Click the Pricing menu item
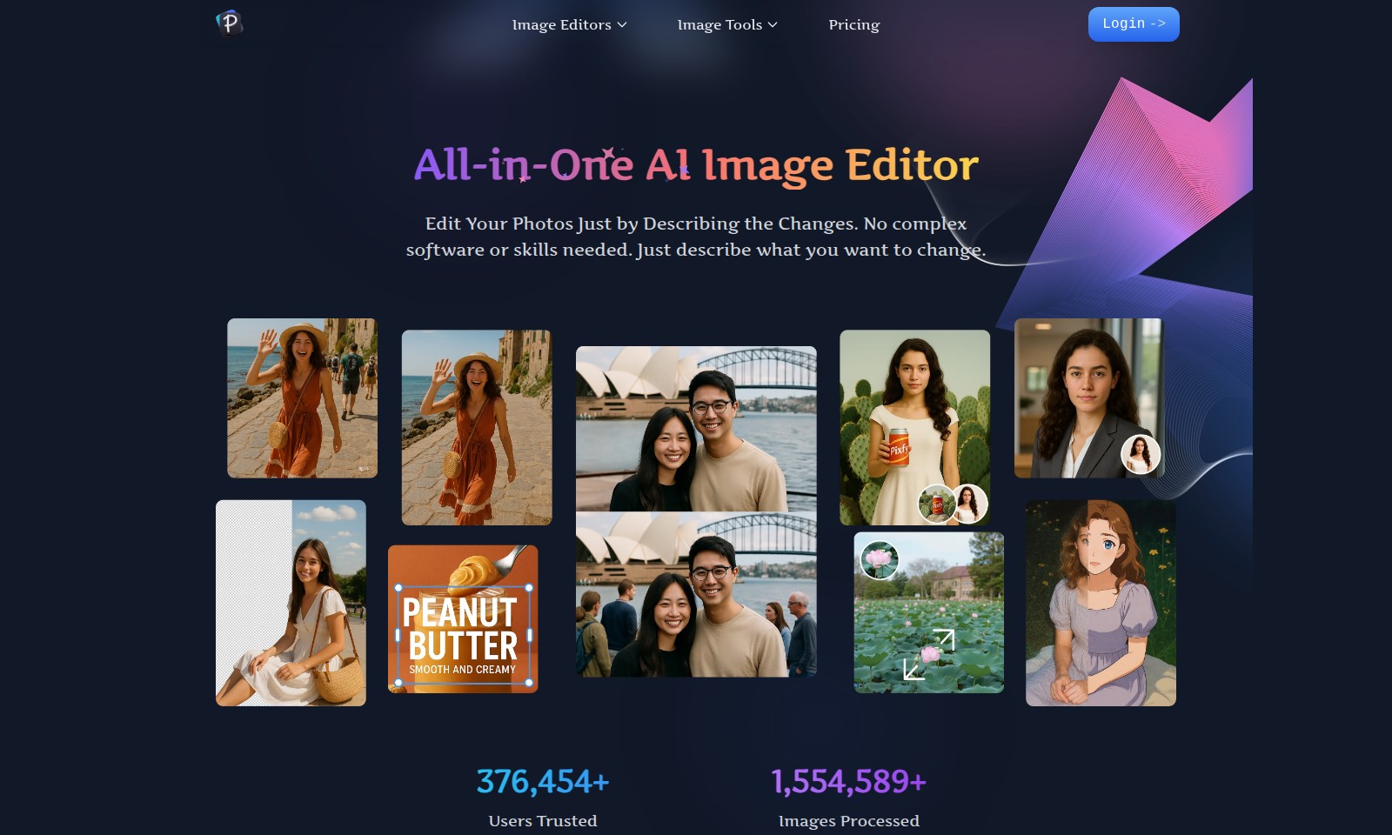 tap(853, 24)
